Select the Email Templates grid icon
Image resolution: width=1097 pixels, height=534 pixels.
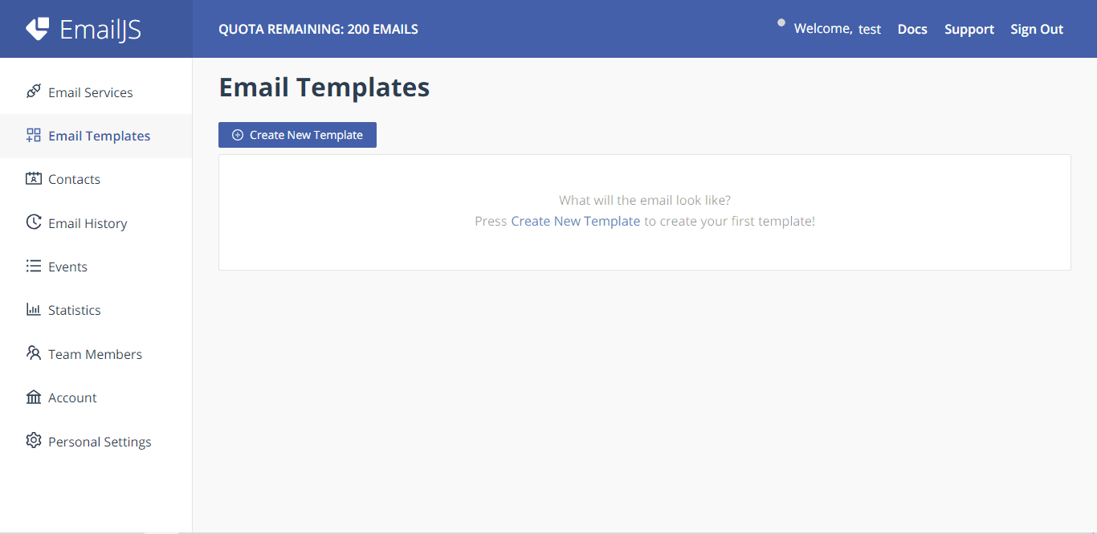33,135
